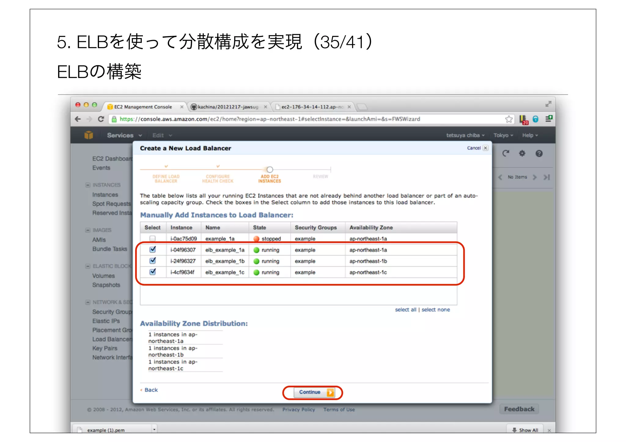Image resolution: width=626 pixels, height=442 pixels.
Task: Click the Feedback button
Action: pos(519,409)
